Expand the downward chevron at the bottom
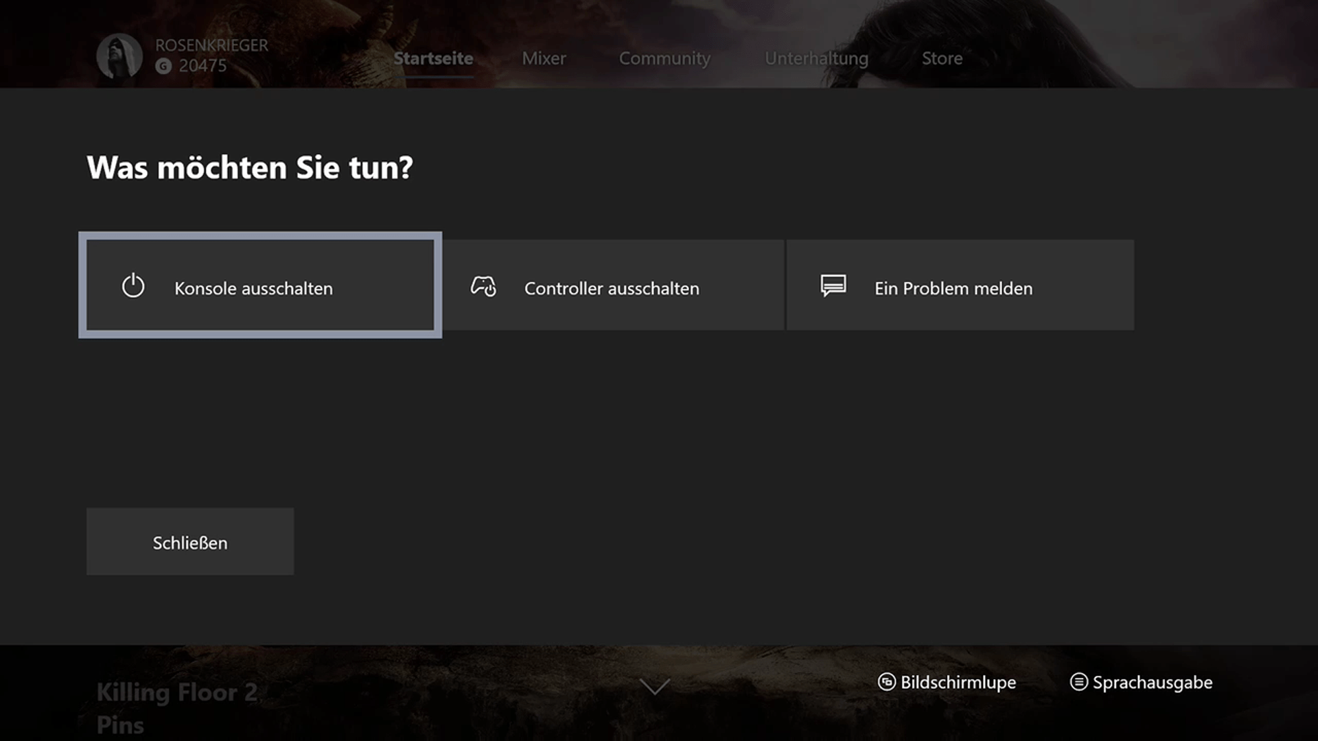The width and height of the screenshot is (1318, 741). 654,686
